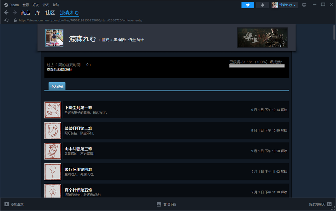
Task: Click the 查看全球成就统计 link
Action: coord(59,70)
